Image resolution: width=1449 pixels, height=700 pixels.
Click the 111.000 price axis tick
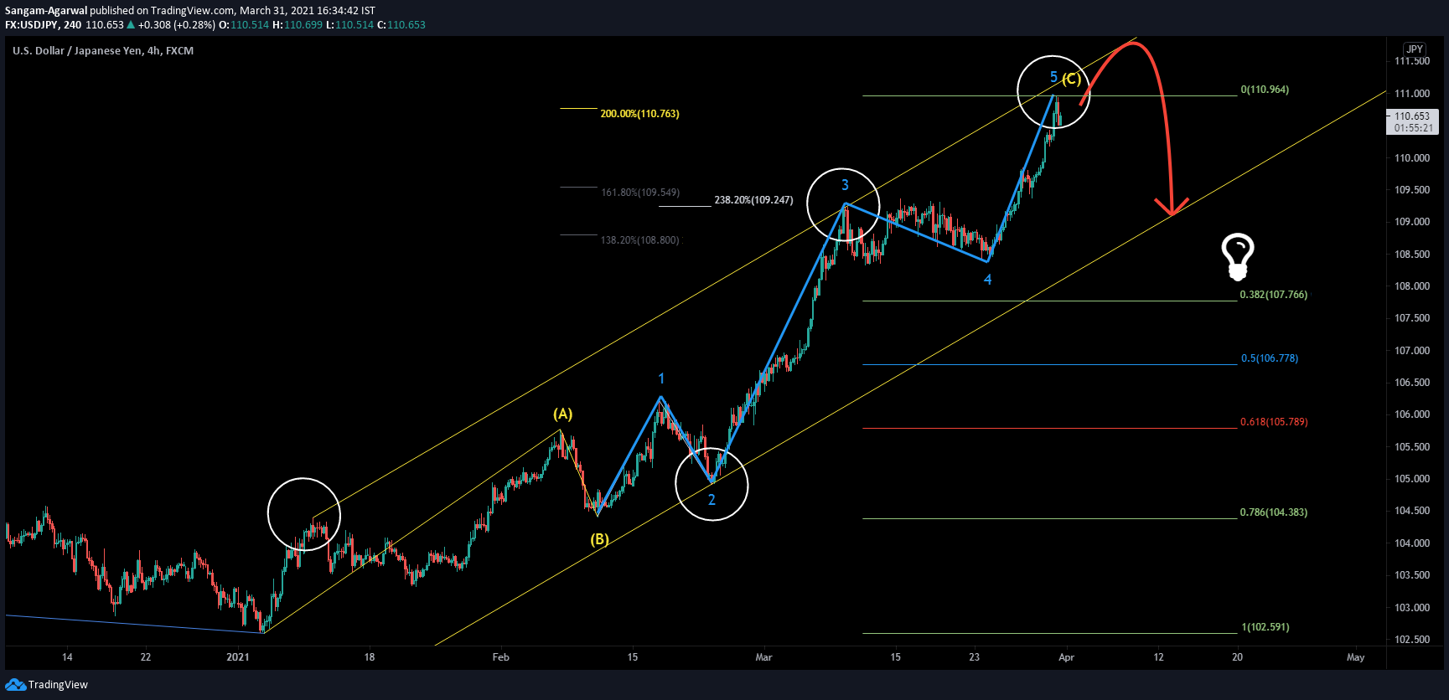(1412, 94)
